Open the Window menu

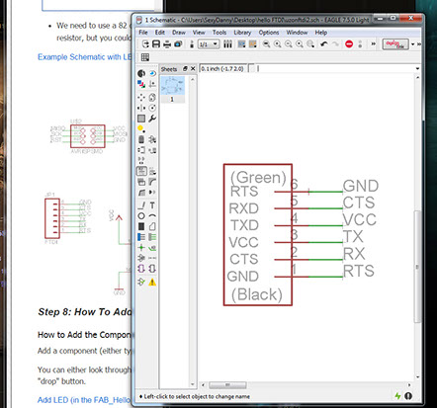(297, 33)
